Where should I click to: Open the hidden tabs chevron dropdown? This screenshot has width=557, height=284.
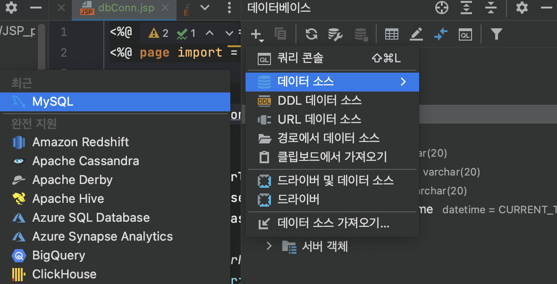pos(205,8)
